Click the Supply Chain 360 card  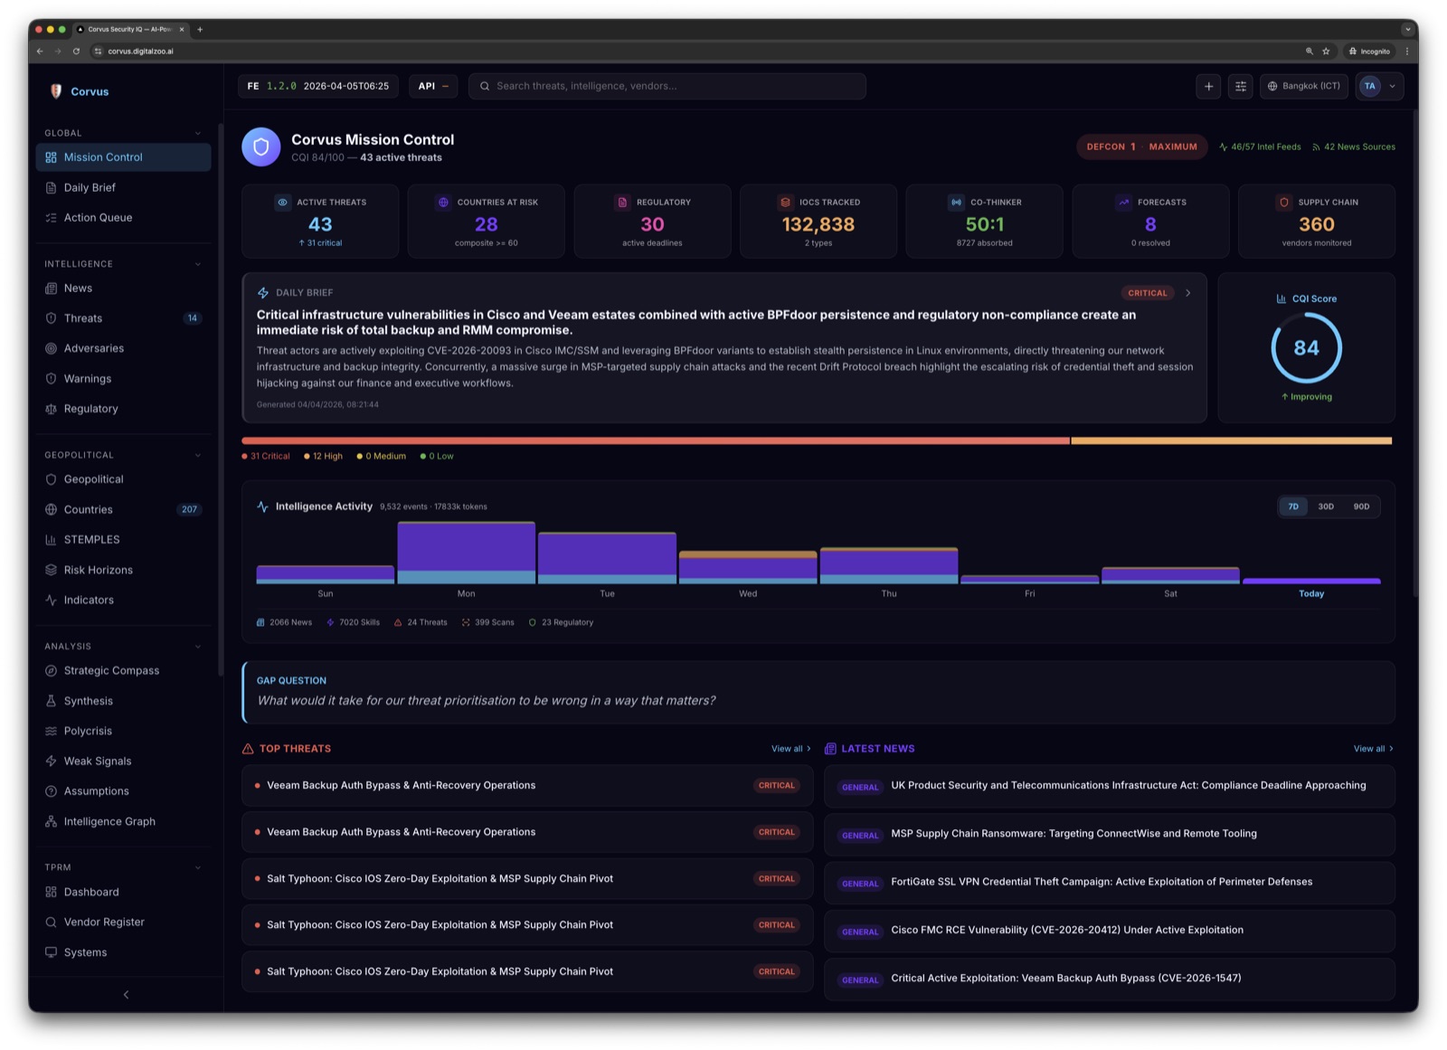1317,222
